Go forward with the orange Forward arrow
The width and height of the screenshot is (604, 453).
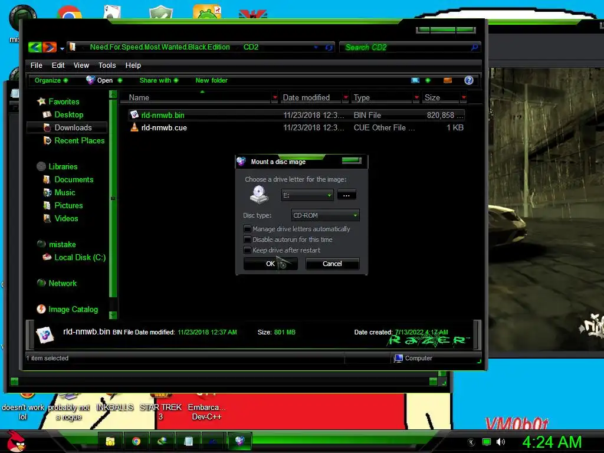click(x=50, y=47)
